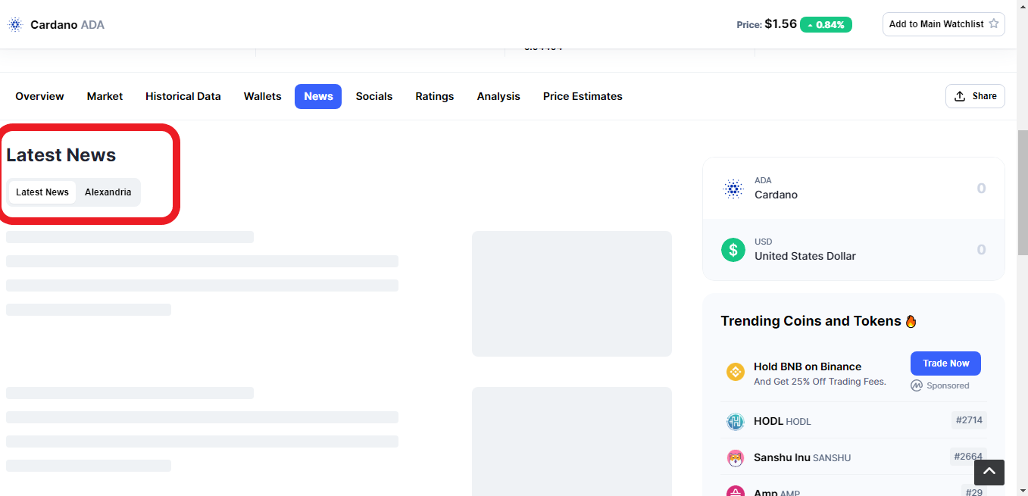Viewport: 1028px width, 496px height.
Task: Click the Trade Now button
Action: pos(945,363)
